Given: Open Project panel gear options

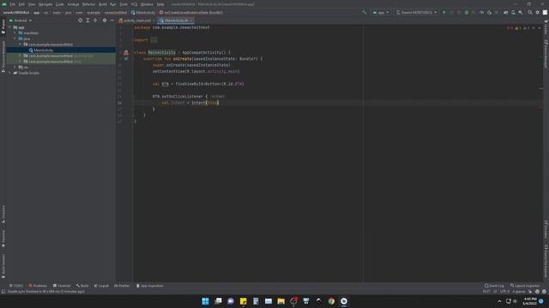Looking at the screenshot, I should coord(105,21).
